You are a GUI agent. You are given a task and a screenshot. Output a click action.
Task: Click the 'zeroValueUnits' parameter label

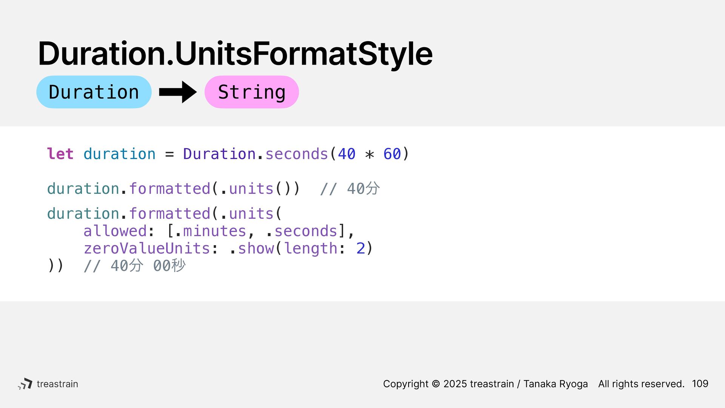click(147, 248)
